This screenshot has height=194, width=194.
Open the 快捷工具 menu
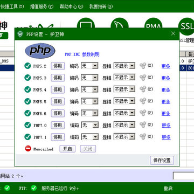click(x=12, y=6)
